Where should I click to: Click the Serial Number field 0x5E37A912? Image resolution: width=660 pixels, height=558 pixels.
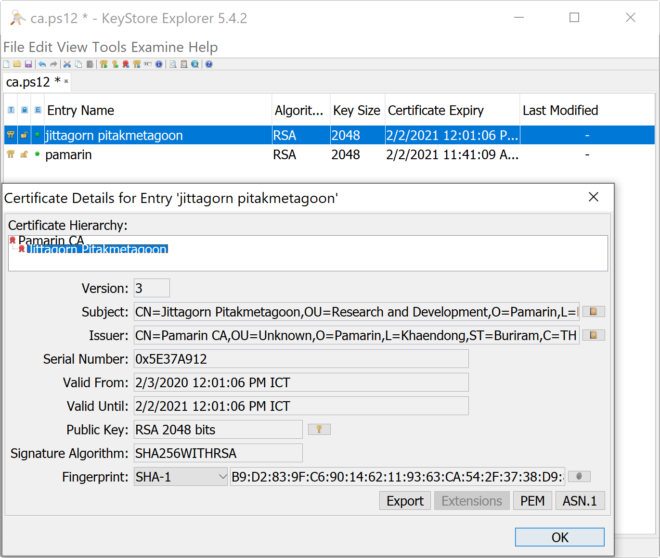coord(301,359)
